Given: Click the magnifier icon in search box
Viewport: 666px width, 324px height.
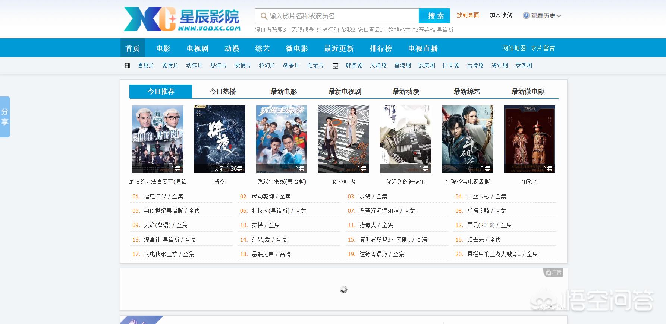Looking at the screenshot, I should [264, 16].
